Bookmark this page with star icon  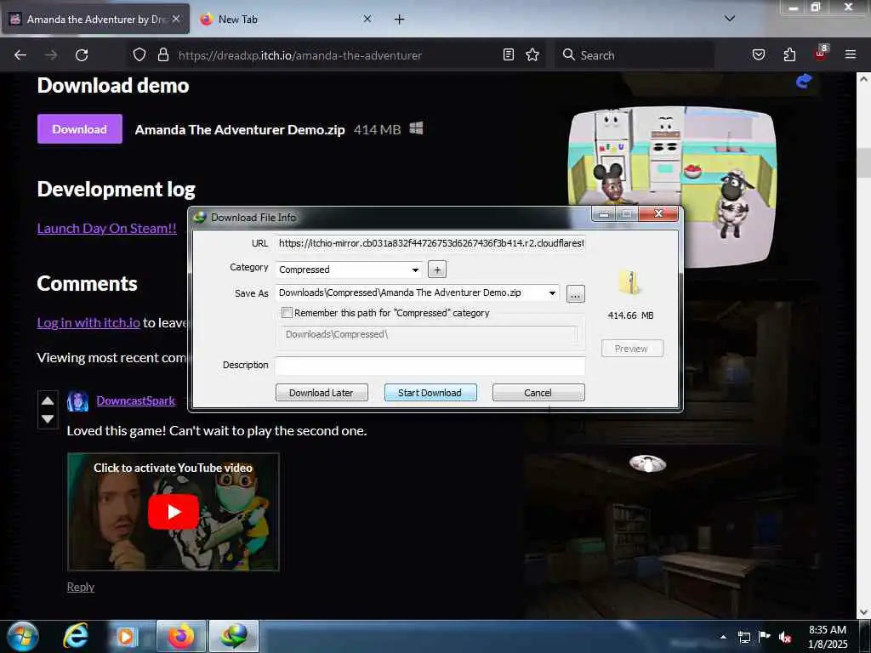pos(532,54)
